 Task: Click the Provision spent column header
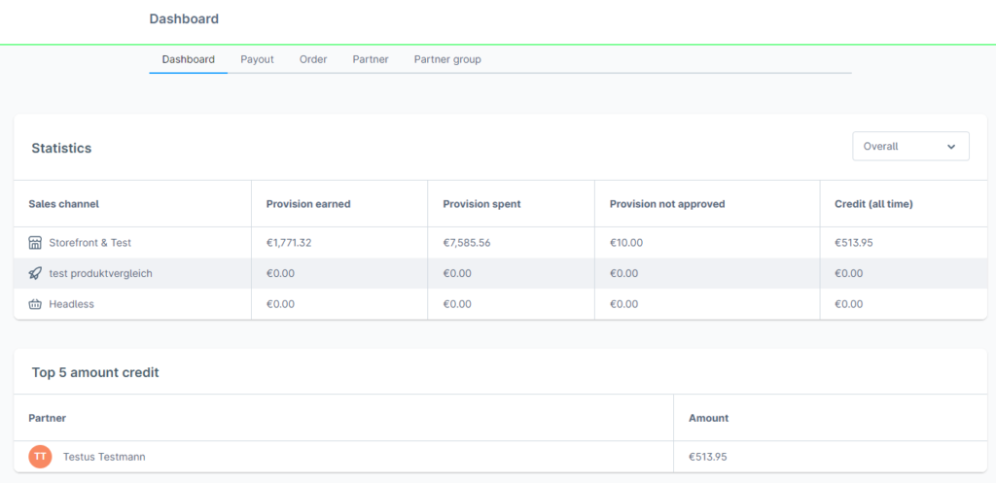[481, 204]
